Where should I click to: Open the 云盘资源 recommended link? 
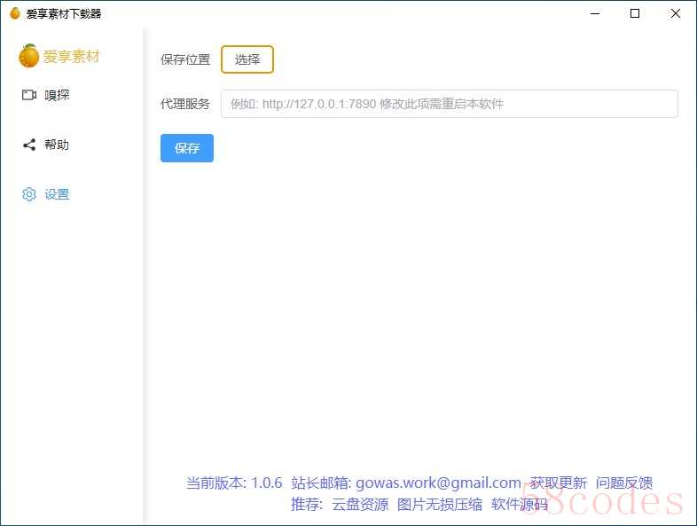[360, 504]
